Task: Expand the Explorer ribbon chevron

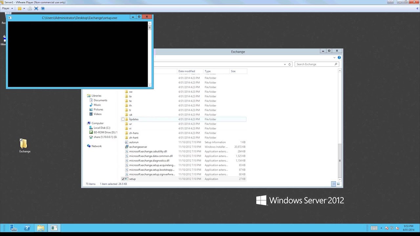Action: point(334,58)
